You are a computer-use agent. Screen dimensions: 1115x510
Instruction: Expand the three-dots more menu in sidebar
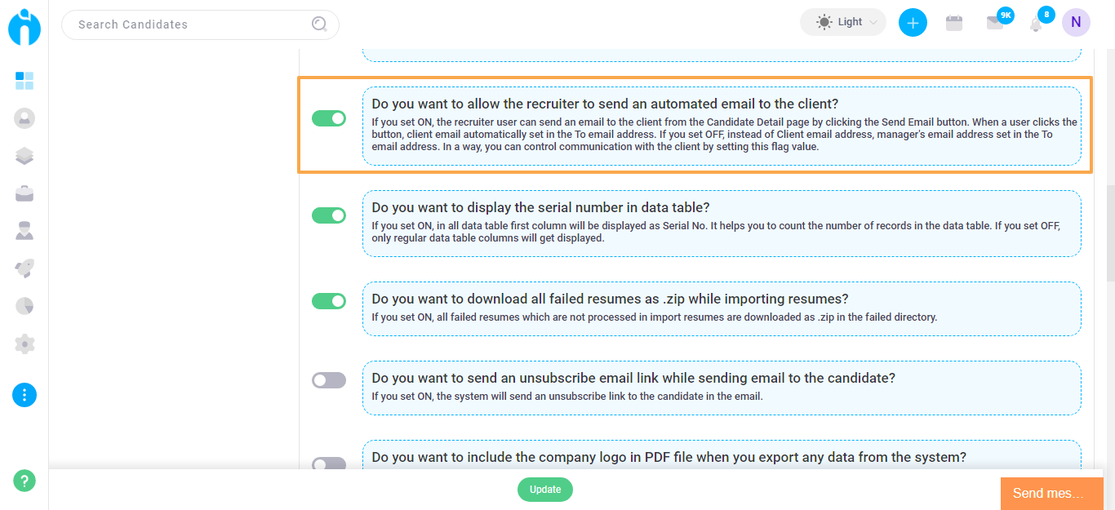point(24,395)
